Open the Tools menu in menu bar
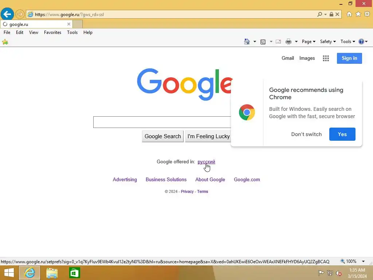This screenshot has width=373, height=280. (x=72, y=32)
